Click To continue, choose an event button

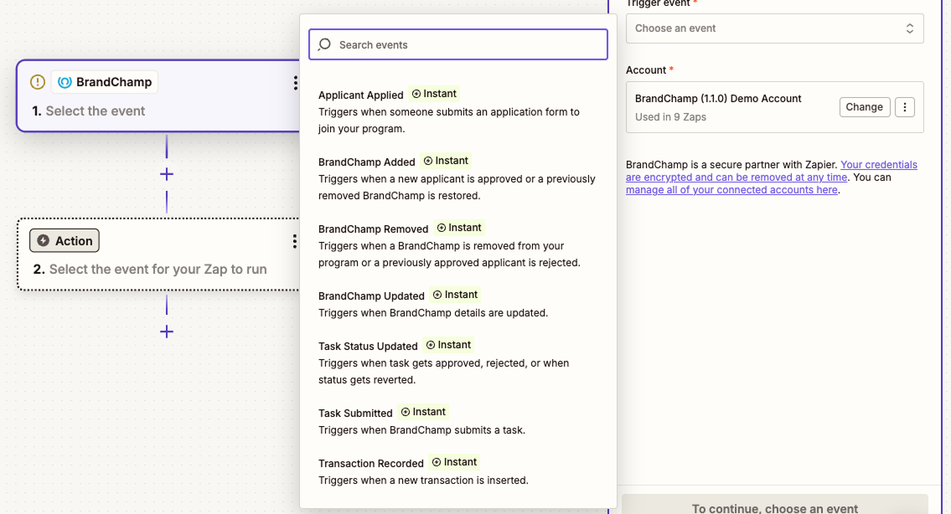774,504
